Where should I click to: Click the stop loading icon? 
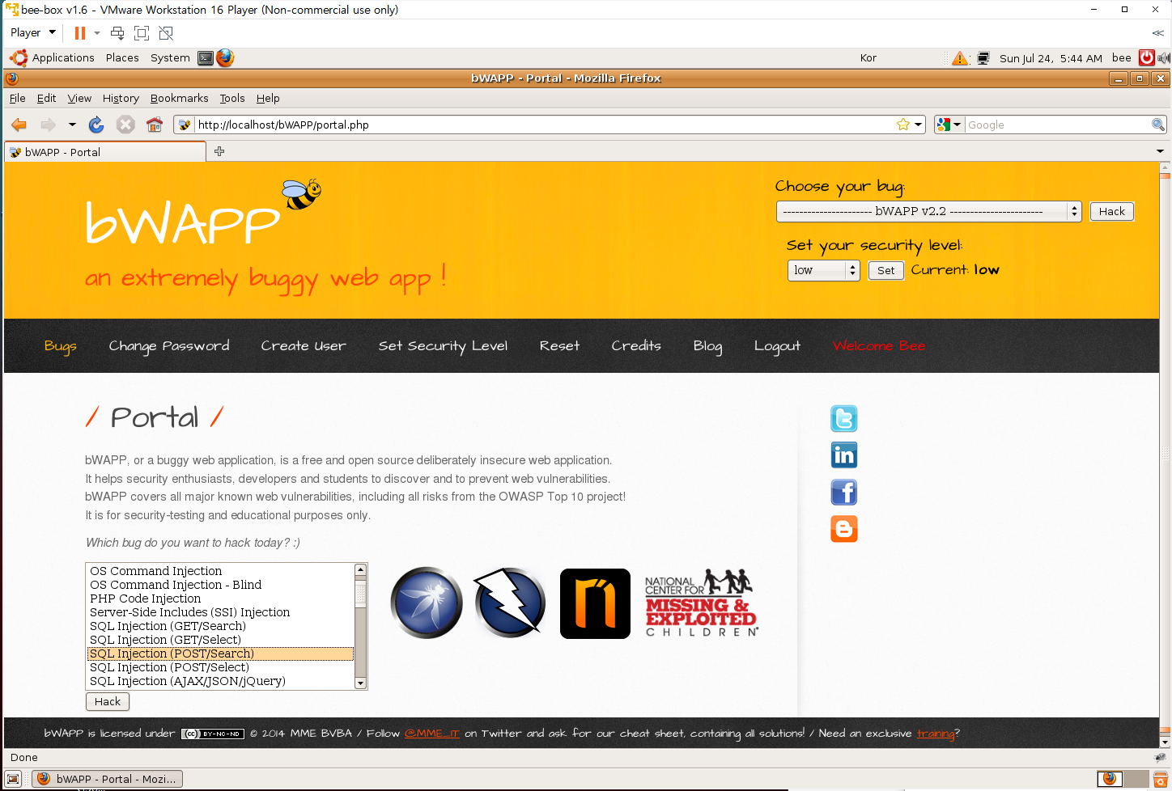click(125, 125)
